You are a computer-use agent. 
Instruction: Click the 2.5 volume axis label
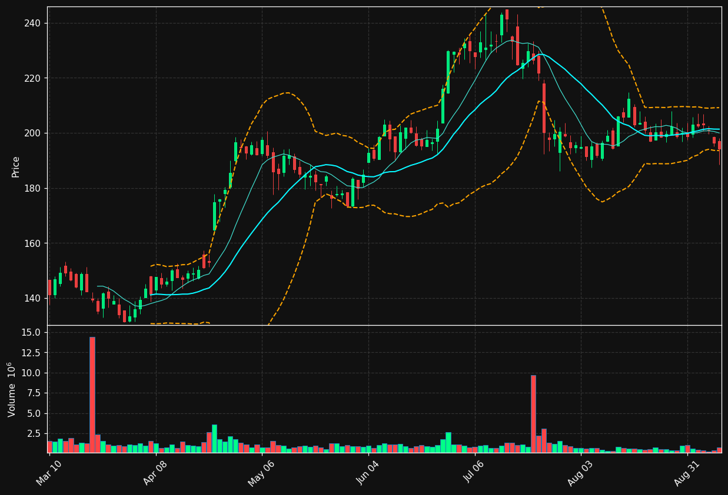click(34, 434)
